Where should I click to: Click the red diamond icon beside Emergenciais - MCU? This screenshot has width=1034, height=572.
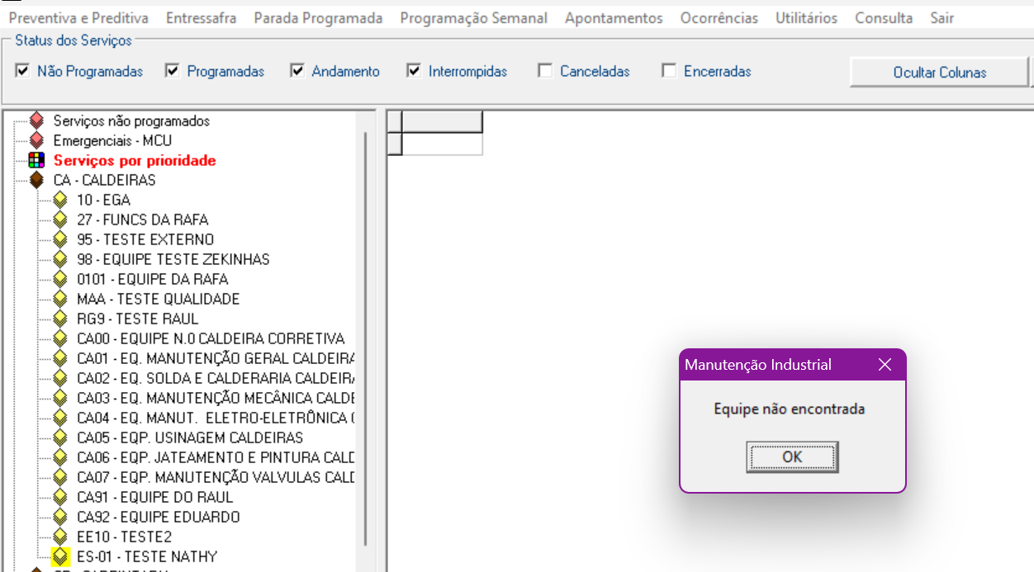click(x=36, y=140)
